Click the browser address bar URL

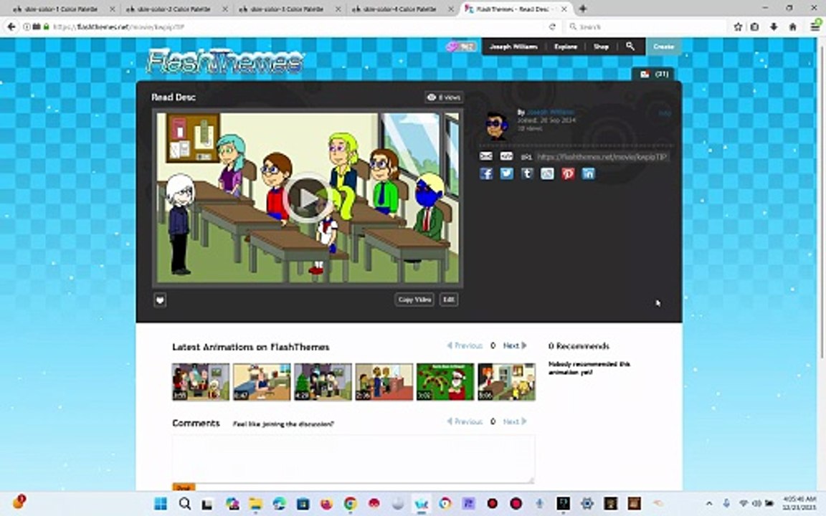point(118,27)
